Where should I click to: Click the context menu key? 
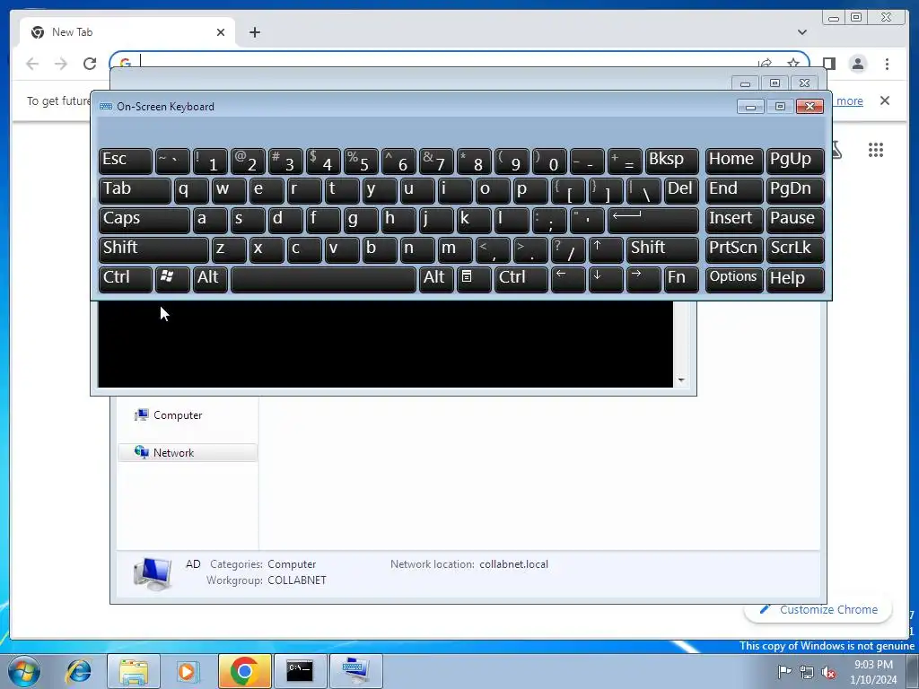(474, 279)
